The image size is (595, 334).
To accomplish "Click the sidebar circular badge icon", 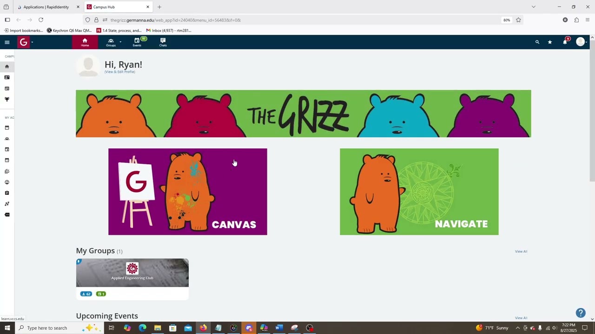I will click(x=7, y=182).
